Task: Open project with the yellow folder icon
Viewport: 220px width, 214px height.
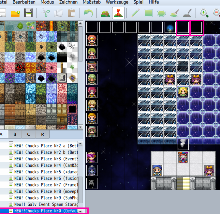Action: [x=15, y=13]
